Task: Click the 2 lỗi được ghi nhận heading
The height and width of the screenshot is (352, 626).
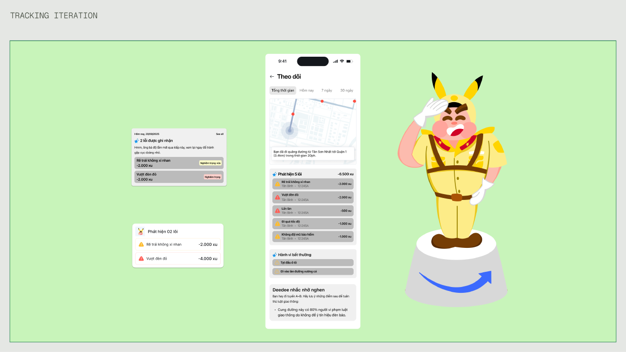Action: pyautogui.click(x=156, y=141)
